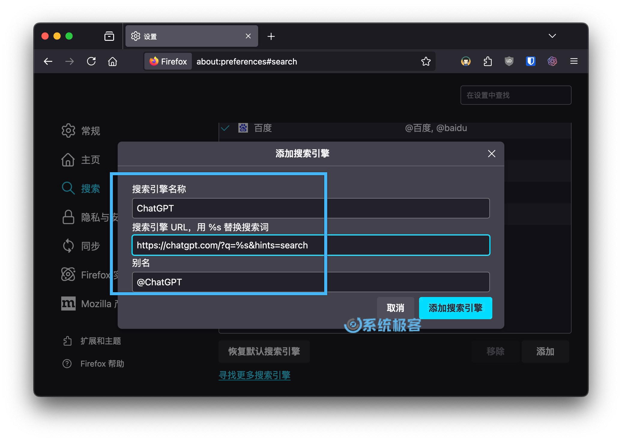Click the search engine URL field

click(311, 245)
